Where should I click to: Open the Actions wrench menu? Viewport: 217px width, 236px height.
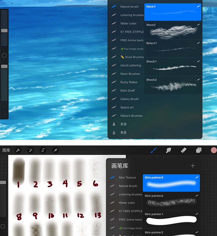click(18, 150)
